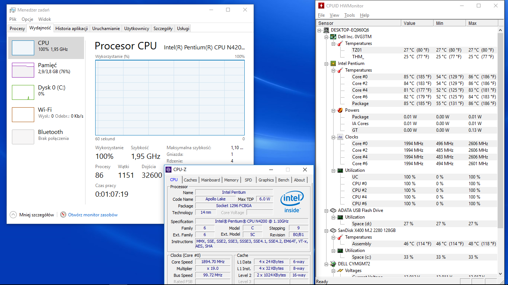Switch to the Usługi tab
The height and width of the screenshot is (285, 508).
click(x=183, y=29)
